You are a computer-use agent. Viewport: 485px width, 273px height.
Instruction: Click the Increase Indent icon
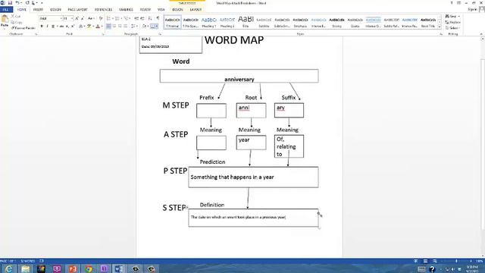142,18
